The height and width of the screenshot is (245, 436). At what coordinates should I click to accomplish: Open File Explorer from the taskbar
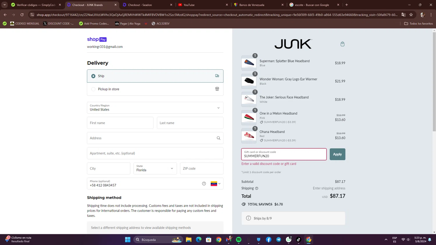coord(189,240)
